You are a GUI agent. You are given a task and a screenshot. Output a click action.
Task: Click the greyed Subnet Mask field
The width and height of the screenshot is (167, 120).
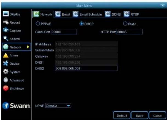[86, 50]
